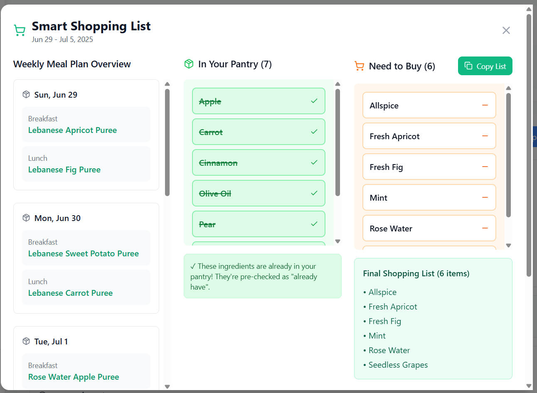The height and width of the screenshot is (393, 537).
Task: Click the minus icon on Rose Water
Action: point(485,228)
